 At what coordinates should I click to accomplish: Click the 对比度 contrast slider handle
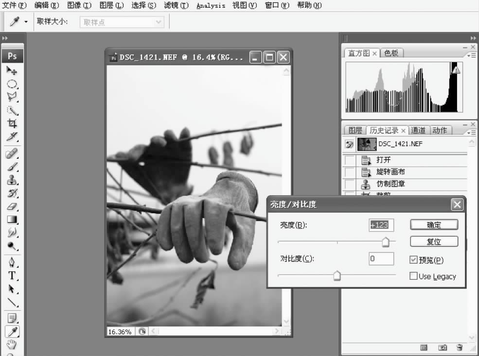coord(337,275)
